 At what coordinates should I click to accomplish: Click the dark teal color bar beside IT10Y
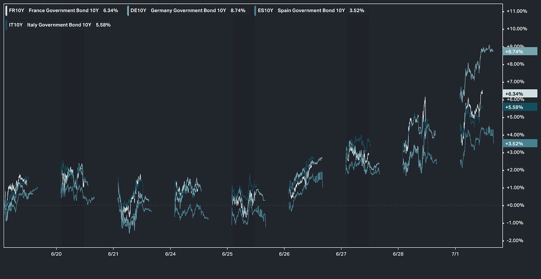(6, 25)
